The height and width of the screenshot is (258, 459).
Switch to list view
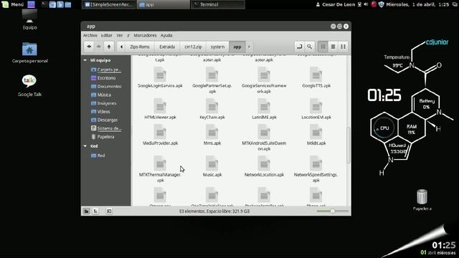coord(333,47)
